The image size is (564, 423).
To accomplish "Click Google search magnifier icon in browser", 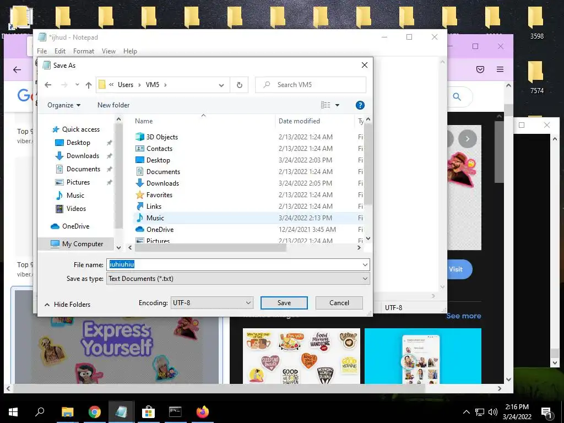I will [x=457, y=97].
